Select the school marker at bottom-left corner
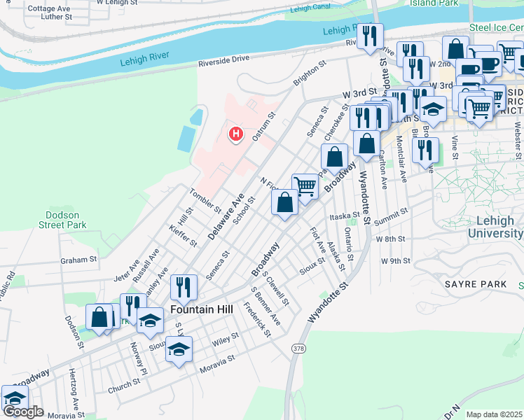524x420 pixels. coord(14,398)
